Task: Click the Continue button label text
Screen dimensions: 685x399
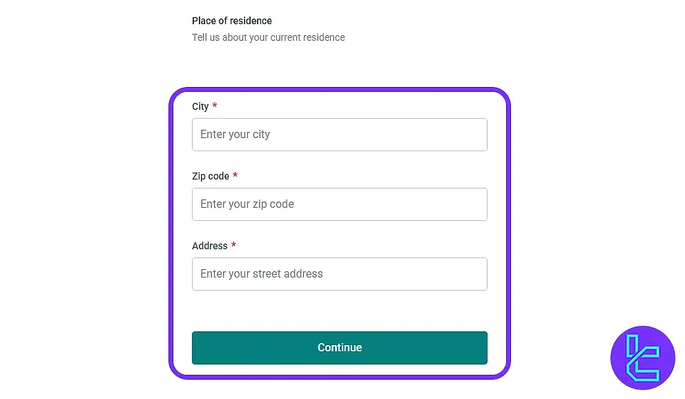Action: [x=339, y=347]
